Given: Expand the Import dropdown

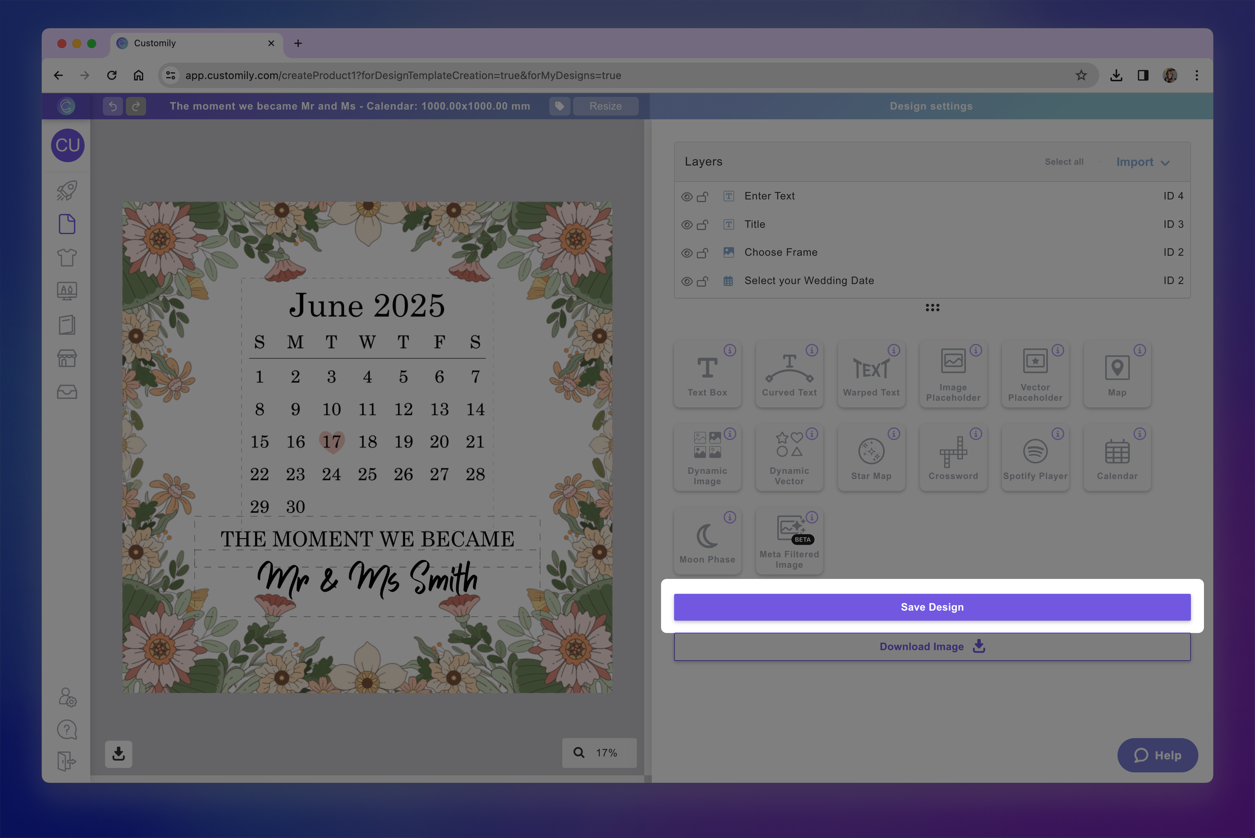Looking at the screenshot, I should coord(1142,162).
